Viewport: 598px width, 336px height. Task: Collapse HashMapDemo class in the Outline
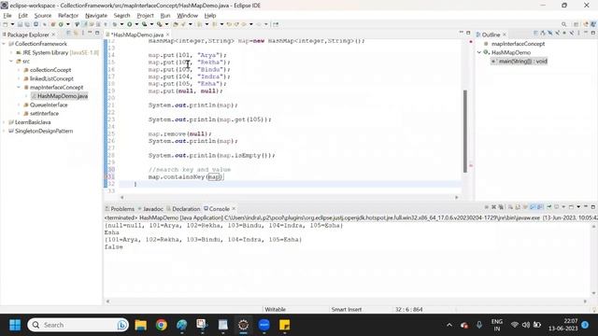(479, 52)
